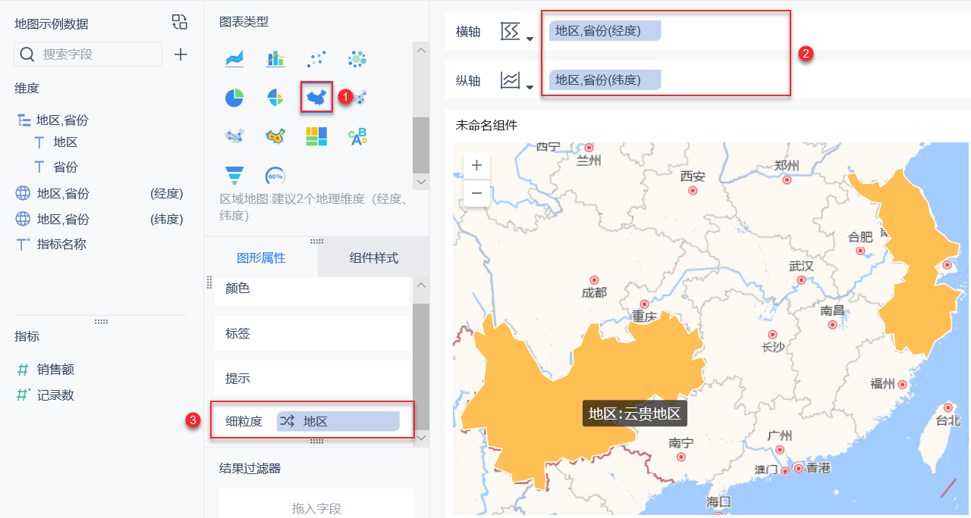This screenshot has width=971, height=518.
Task: Click the 未命名组件 component title
Action: (x=486, y=125)
